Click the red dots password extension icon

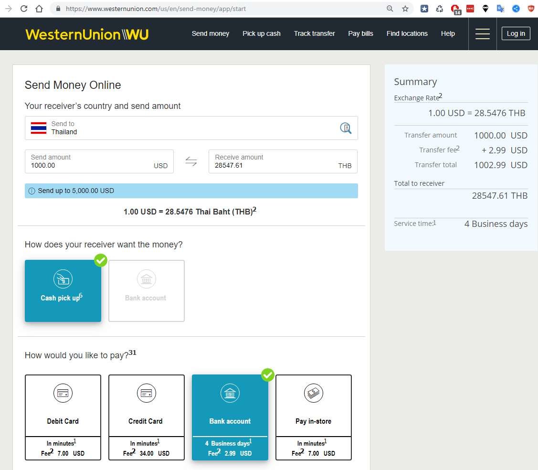click(470, 9)
